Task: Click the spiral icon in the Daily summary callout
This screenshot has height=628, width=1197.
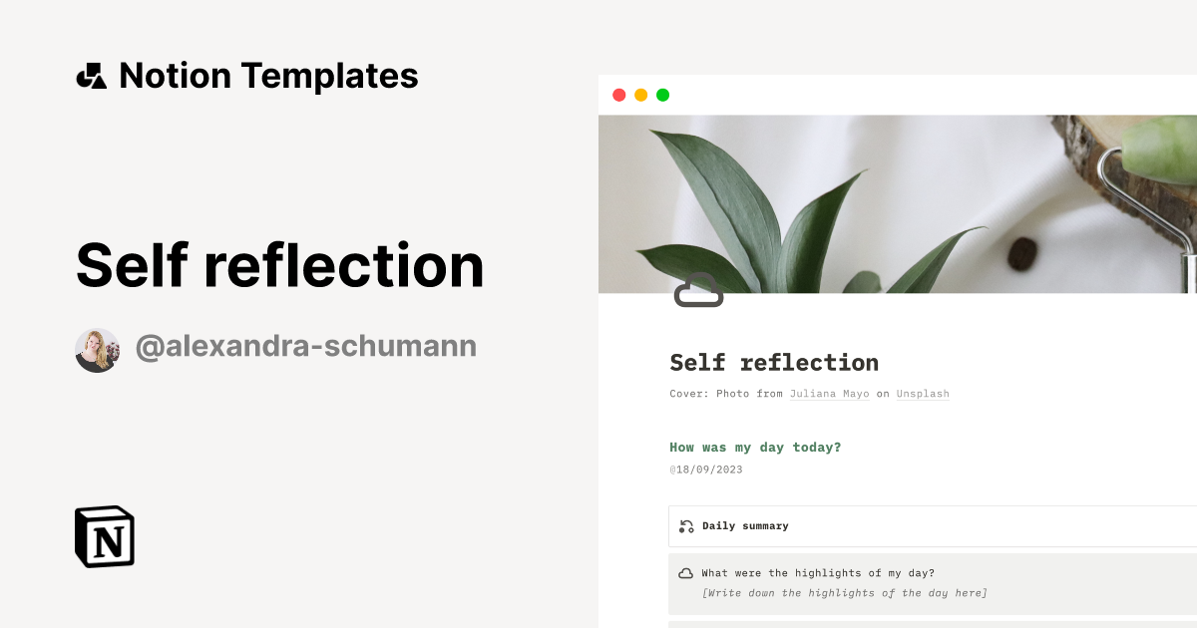Action: coord(685,525)
